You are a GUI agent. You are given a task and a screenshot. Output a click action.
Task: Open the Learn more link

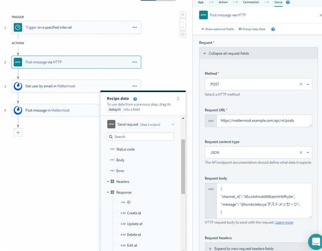(284, 222)
